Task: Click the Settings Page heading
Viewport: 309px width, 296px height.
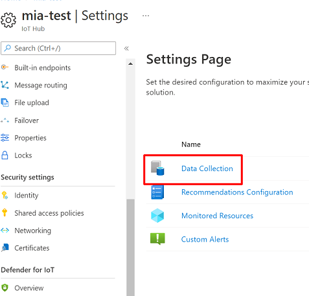Action: 189,60
